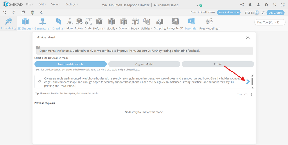288x145 pixels.
Task: Click Buy Full Version button
Action: pyautogui.click(x=229, y=12)
